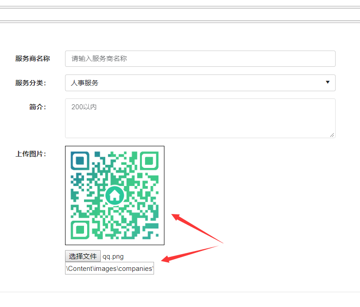Focus the 简介 textarea with 200以内 placeholder
This screenshot has height=307, width=360.
pos(200,118)
